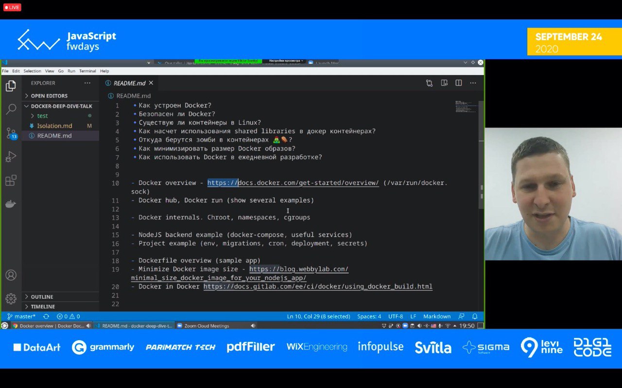Image resolution: width=622 pixels, height=388 pixels.
Task: Open the application launcher in taskbar
Action: [5, 326]
